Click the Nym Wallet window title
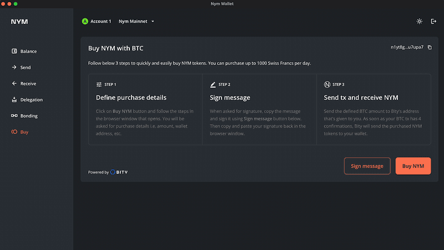This screenshot has height=250, width=444. (222, 4)
